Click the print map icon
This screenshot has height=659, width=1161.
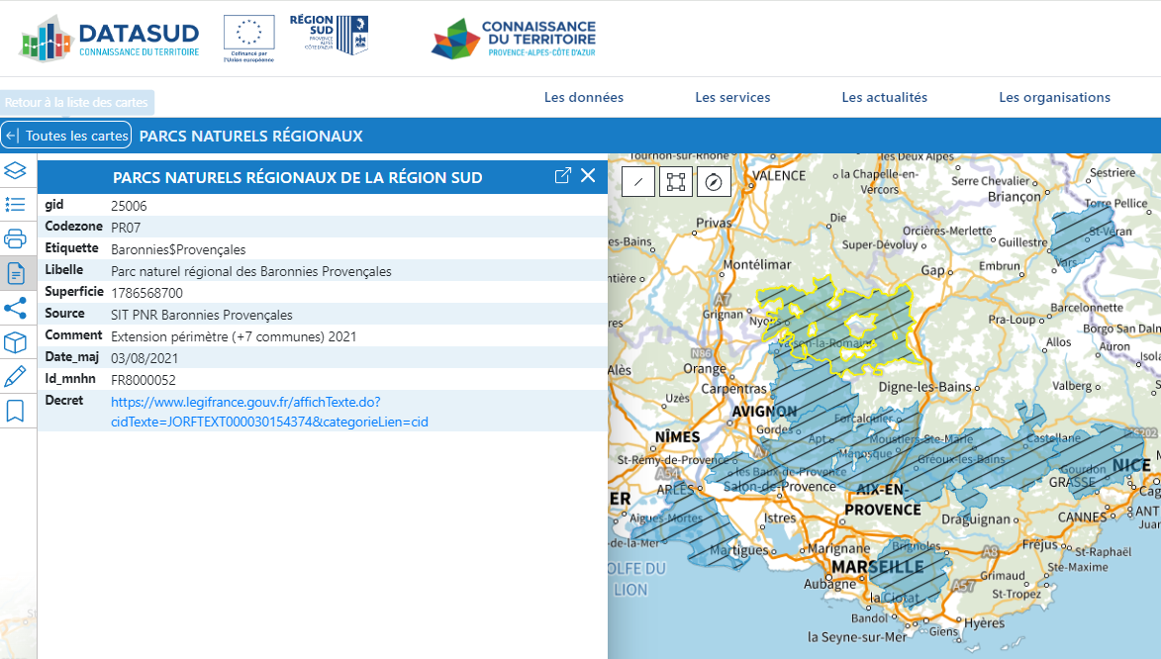[x=15, y=238]
